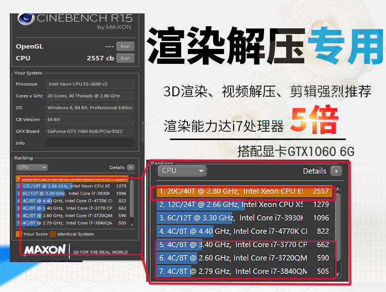Click the Cinebench R15 logo sphere
The height and width of the screenshot is (292, 386).
[x=26, y=19]
